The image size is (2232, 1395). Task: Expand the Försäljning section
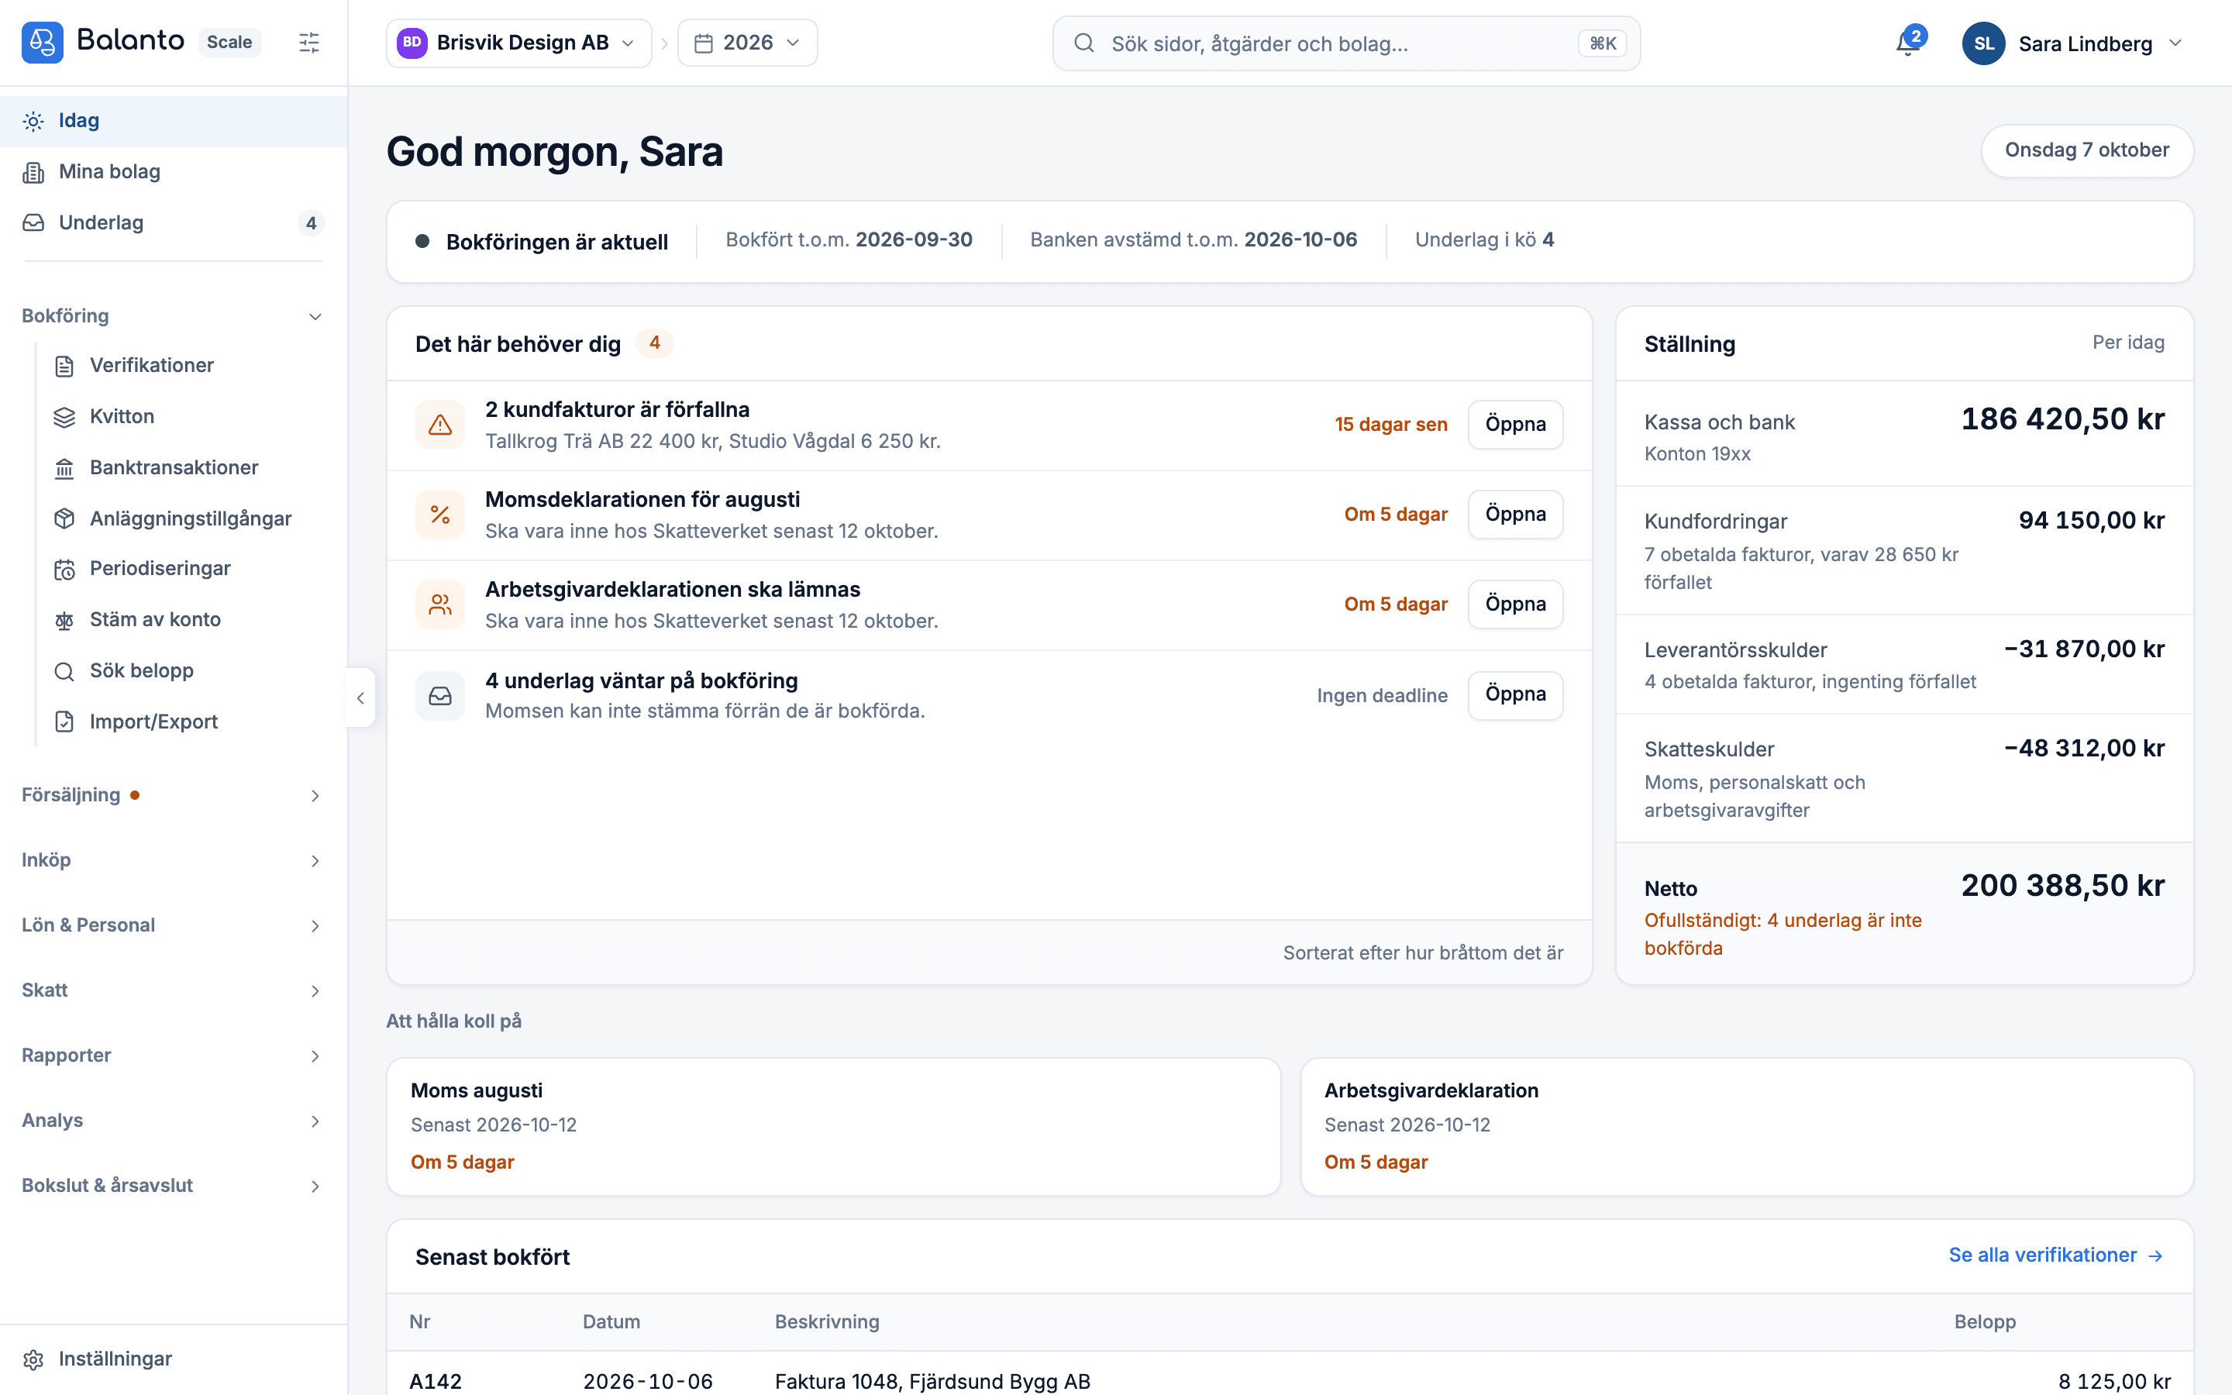[174, 795]
